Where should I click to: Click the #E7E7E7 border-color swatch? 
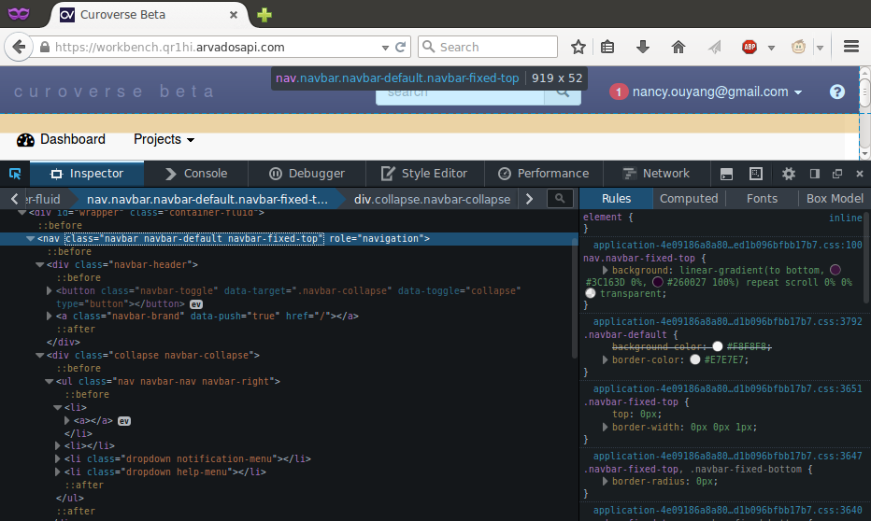(695, 359)
